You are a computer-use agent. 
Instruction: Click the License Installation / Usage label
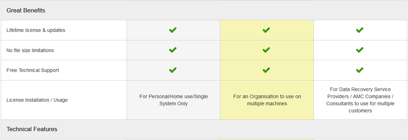point(37,100)
